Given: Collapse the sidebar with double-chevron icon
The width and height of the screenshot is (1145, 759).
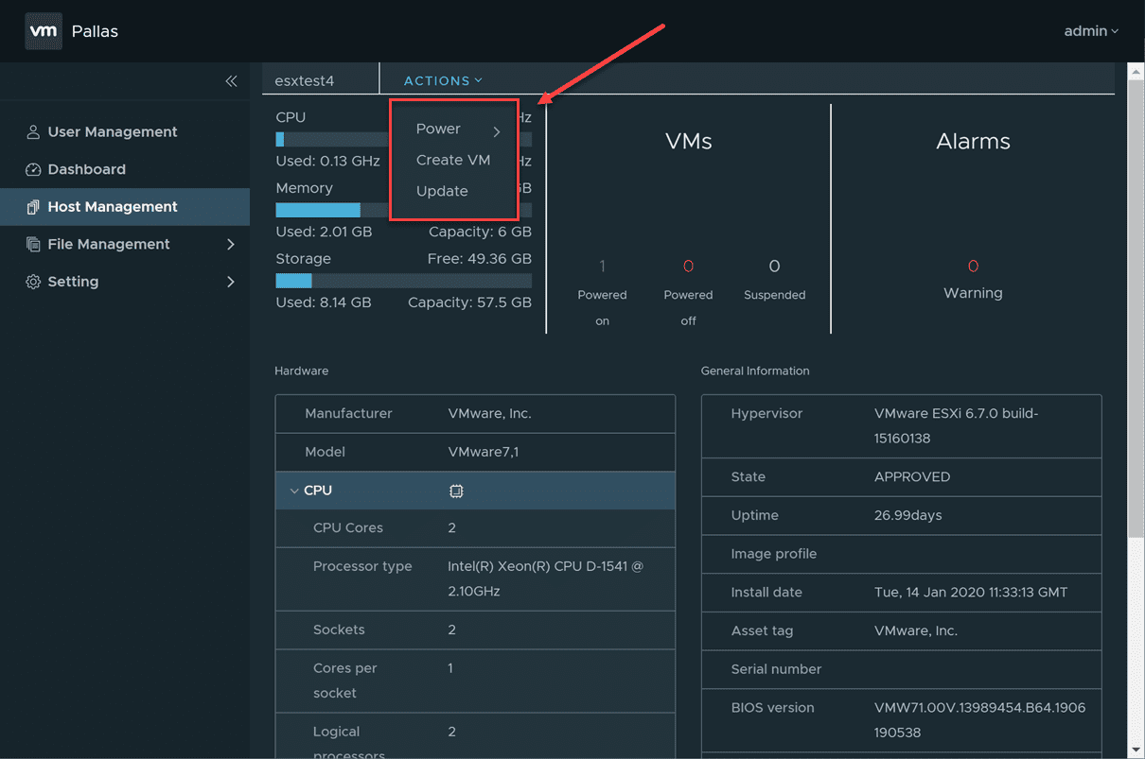Looking at the screenshot, I should [x=231, y=81].
